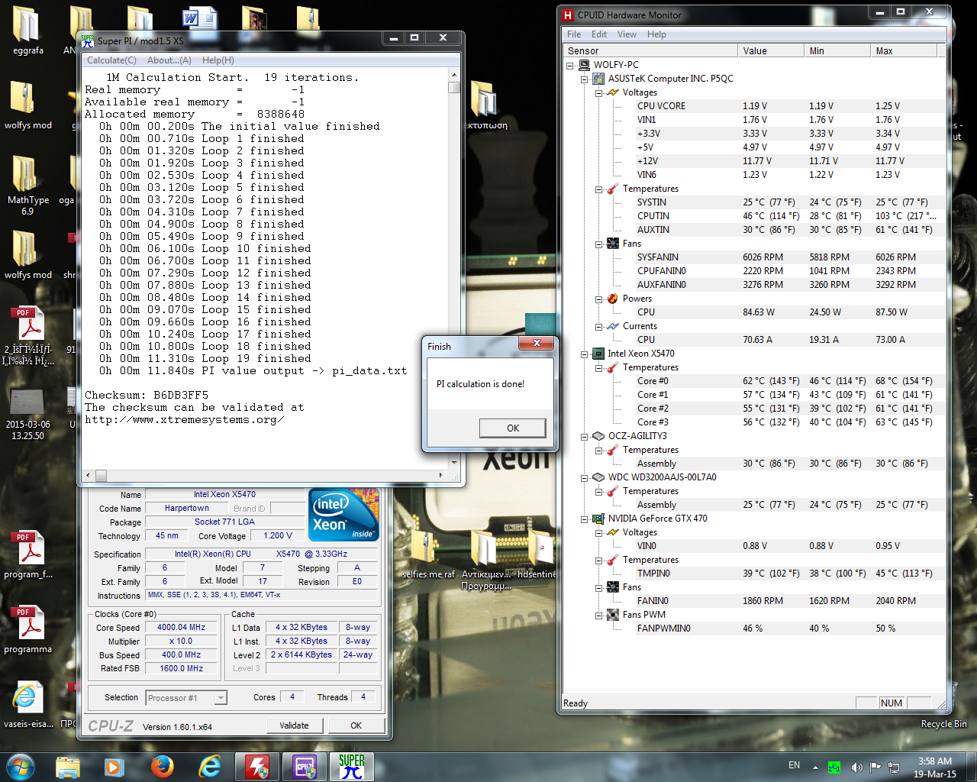This screenshot has height=782, width=977.
Task: Open Windows Start menu orb
Action: coord(21,766)
